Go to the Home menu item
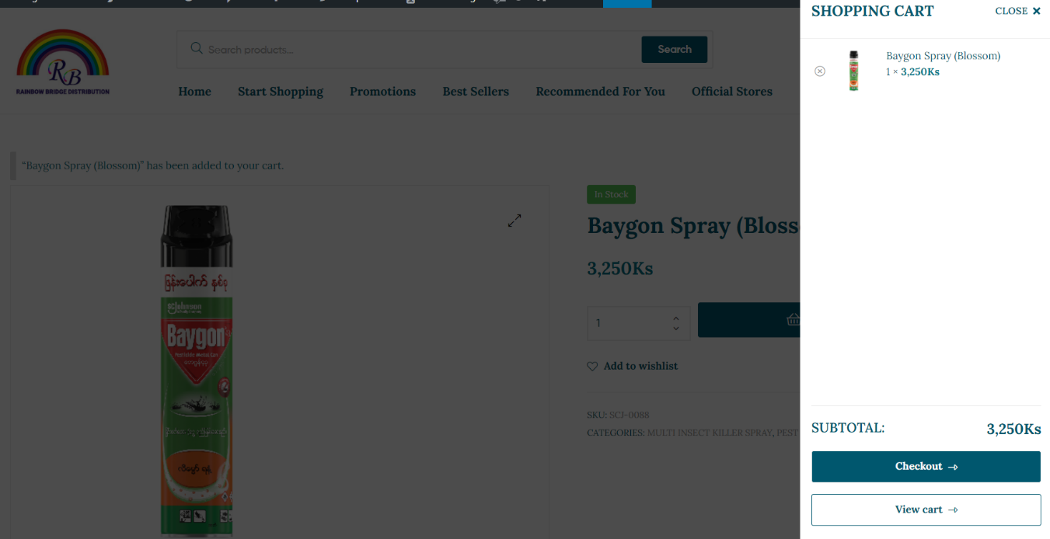This screenshot has height=539, width=1050. pos(194,92)
